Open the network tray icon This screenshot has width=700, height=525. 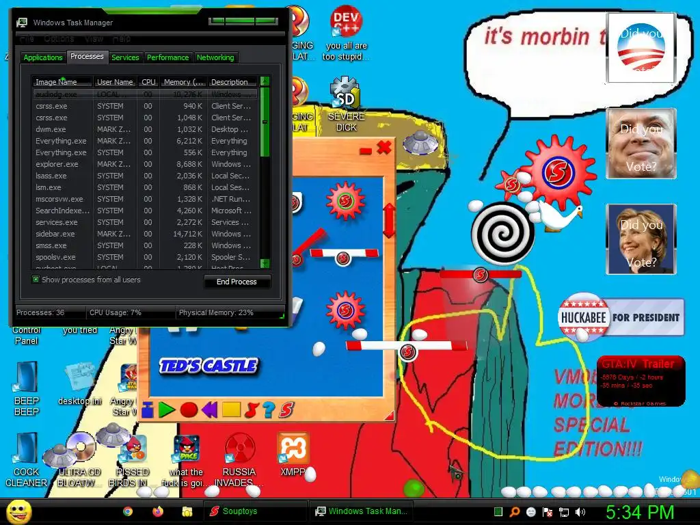(x=564, y=511)
